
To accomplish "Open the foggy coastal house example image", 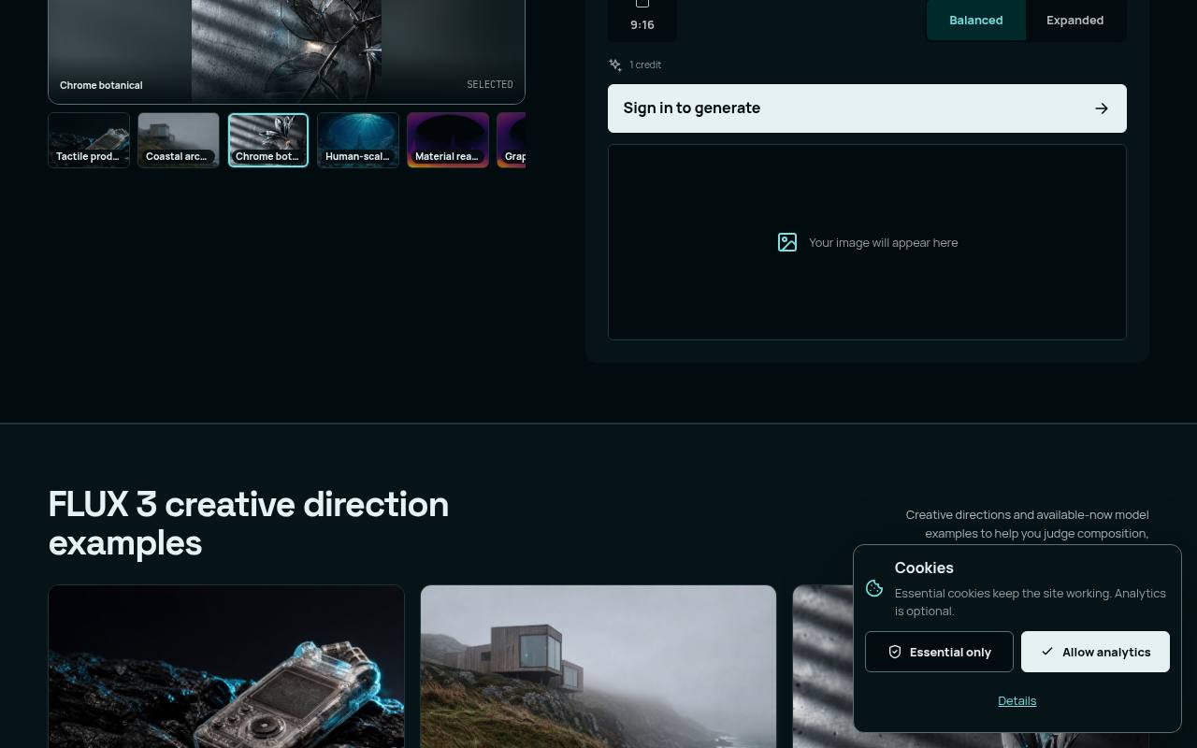I will [x=598, y=667].
